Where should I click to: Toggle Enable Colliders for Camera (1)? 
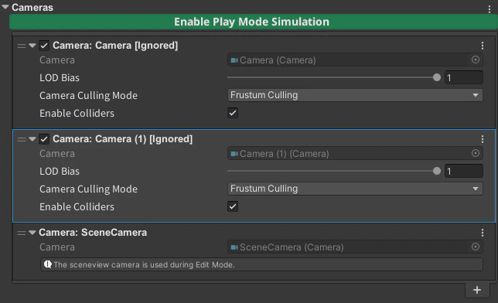pos(233,206)
